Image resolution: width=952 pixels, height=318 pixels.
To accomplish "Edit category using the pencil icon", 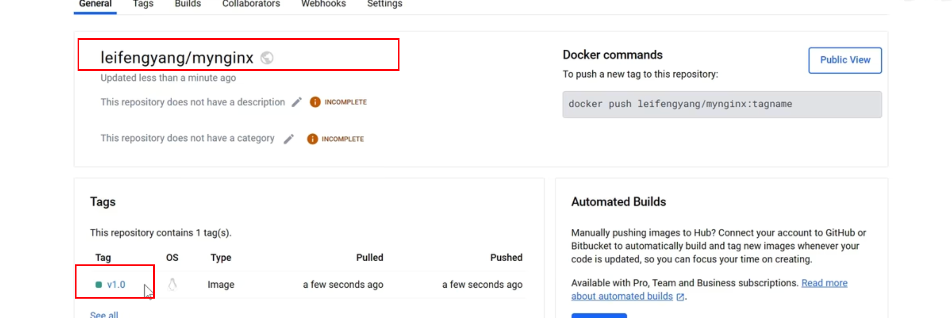I will [289, 139].
